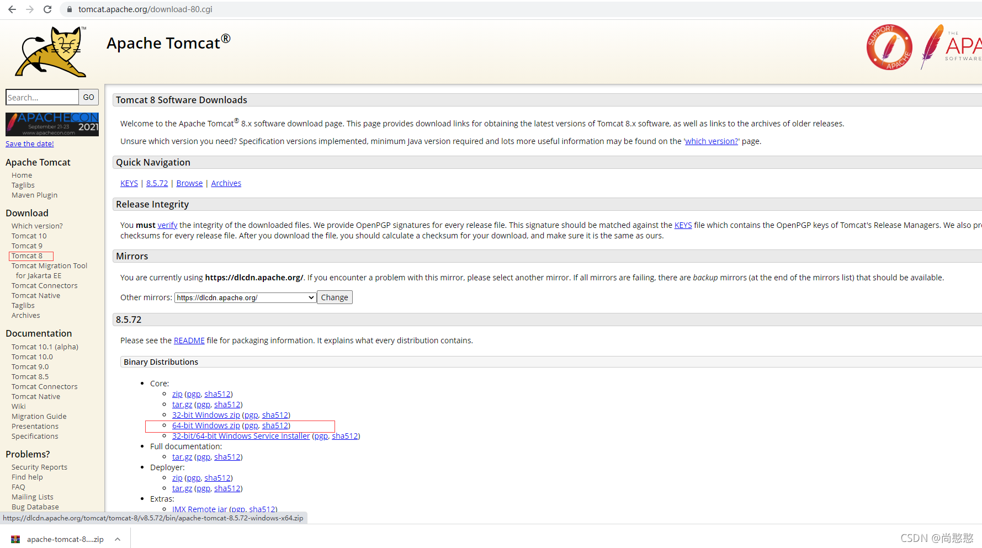Open the Apache Software Foundation feather logo
The image size is (982, 548).
point(951,46)
